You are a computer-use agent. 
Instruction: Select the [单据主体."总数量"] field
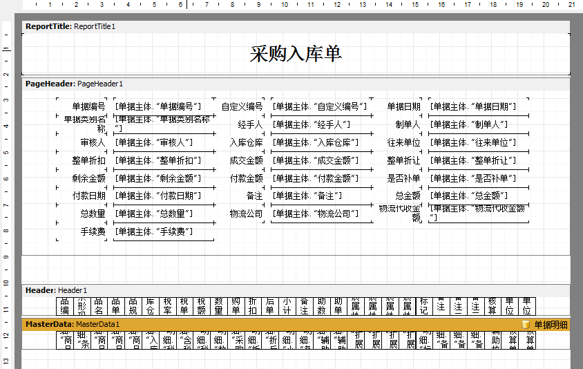[x=164, y=214]
